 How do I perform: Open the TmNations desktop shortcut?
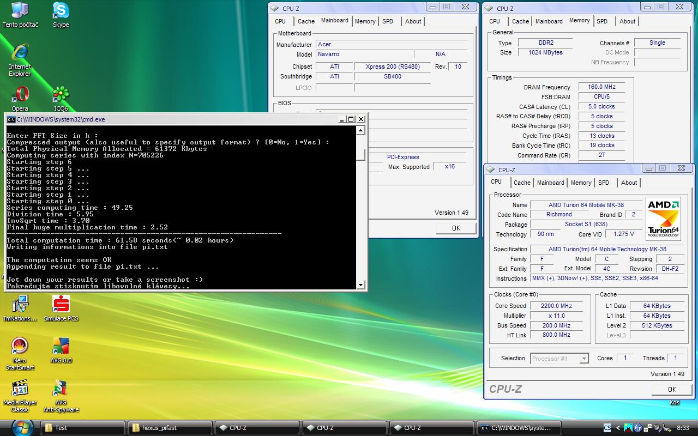tap(20, 308)
